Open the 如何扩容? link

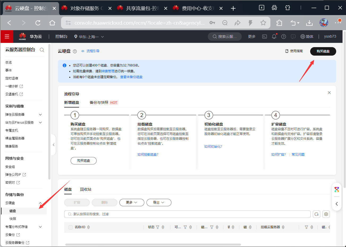(279, 155)
